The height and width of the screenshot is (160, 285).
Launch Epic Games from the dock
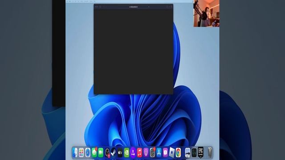point(201,152)
